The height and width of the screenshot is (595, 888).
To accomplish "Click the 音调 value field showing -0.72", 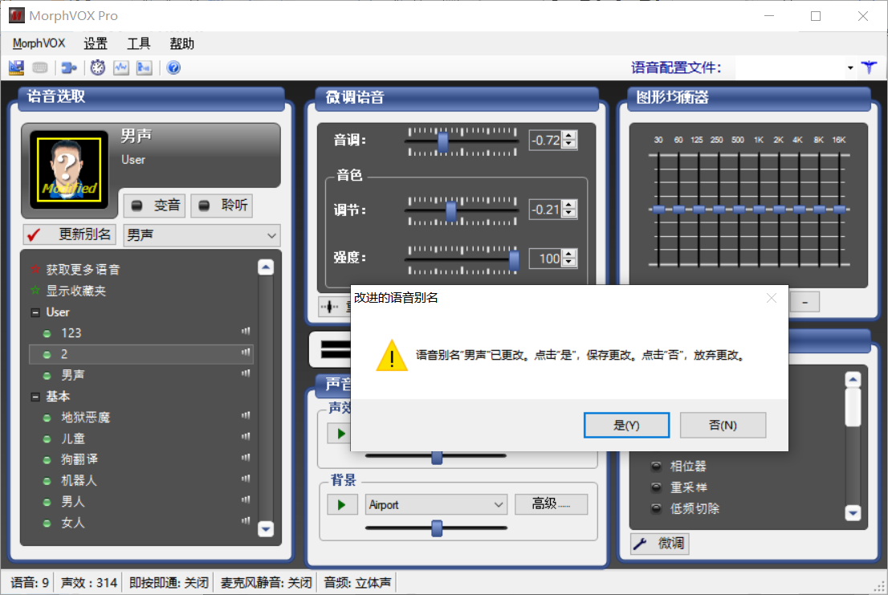I will click(546, 140).
